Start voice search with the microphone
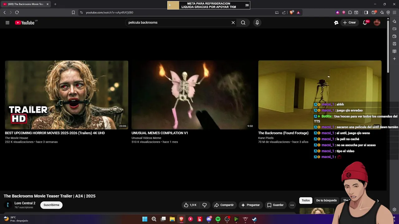The image size is (399, 224). (x=257, y=23)
